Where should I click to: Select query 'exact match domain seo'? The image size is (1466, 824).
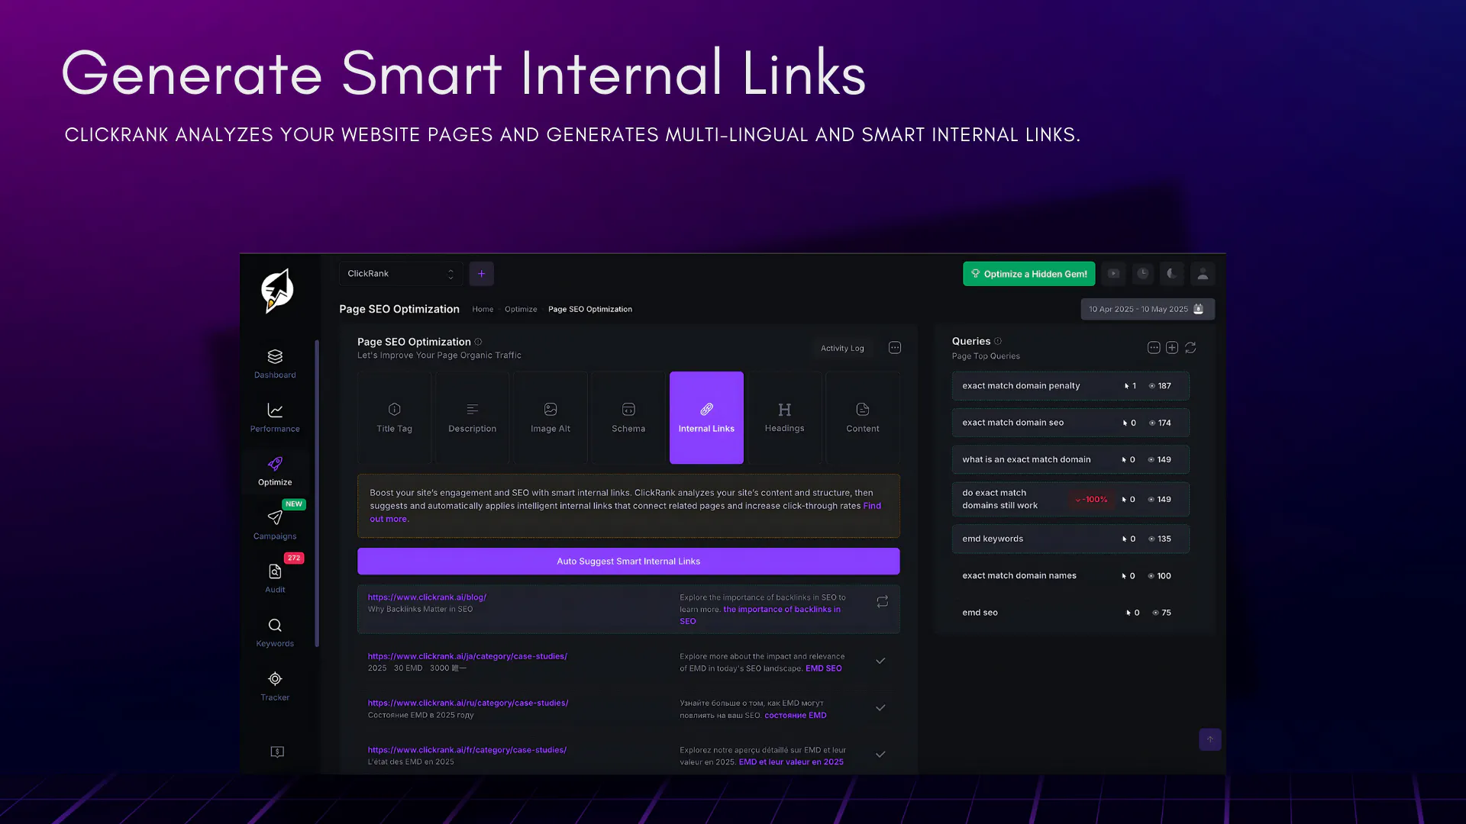coord(1070,423)
